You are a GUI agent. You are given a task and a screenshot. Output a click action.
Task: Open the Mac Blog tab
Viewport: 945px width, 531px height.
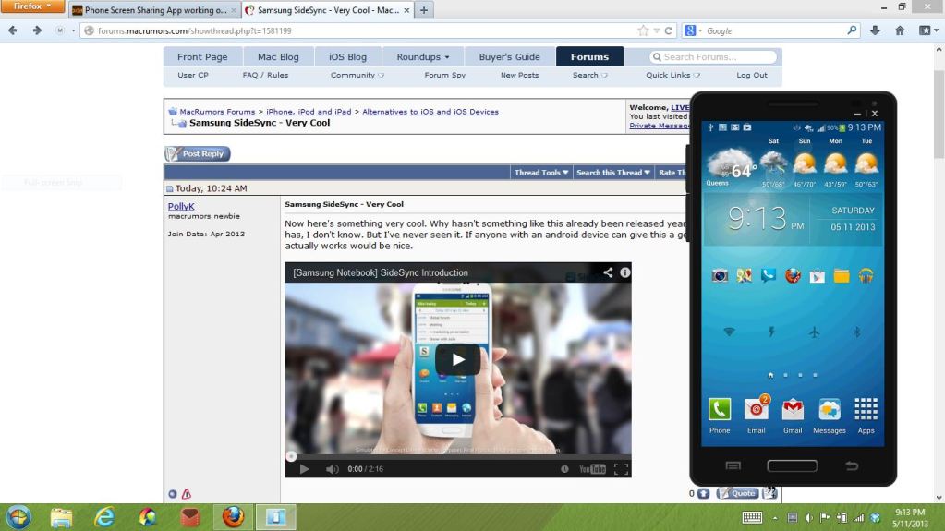coord(278,56)
